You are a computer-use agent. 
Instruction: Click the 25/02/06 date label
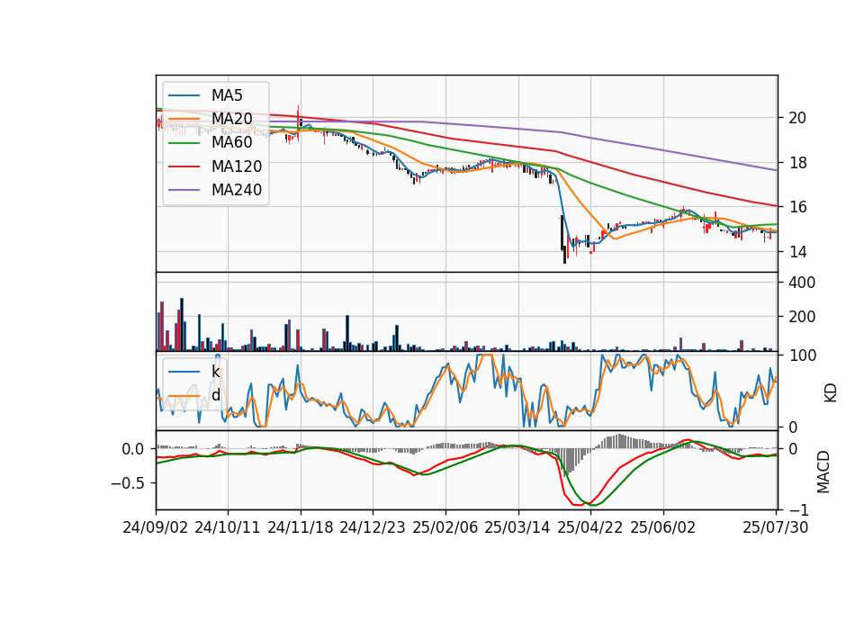click(445, 527)
